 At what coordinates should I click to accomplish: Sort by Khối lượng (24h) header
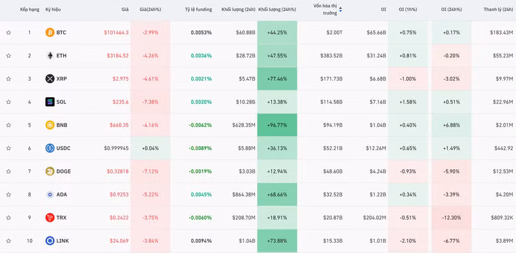(239, 10)
